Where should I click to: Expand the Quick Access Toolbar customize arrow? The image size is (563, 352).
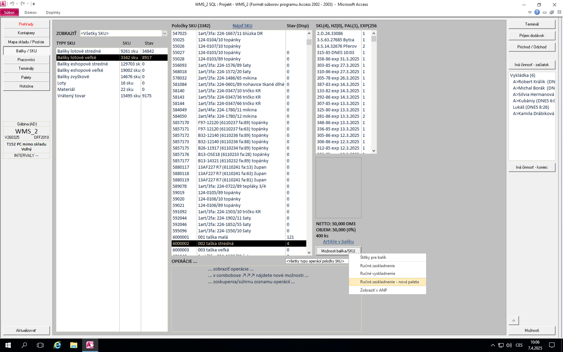34,4
